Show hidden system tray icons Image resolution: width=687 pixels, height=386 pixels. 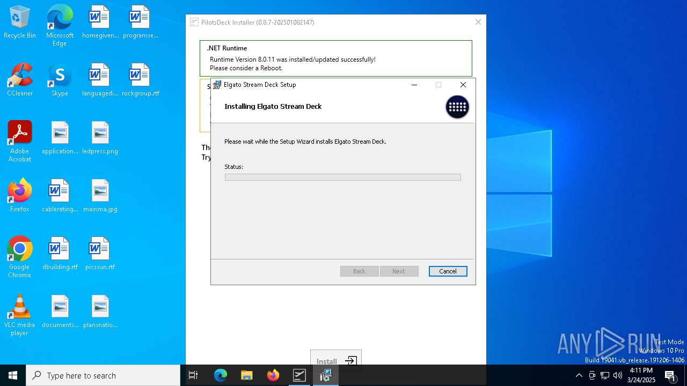tap(579, 375)
